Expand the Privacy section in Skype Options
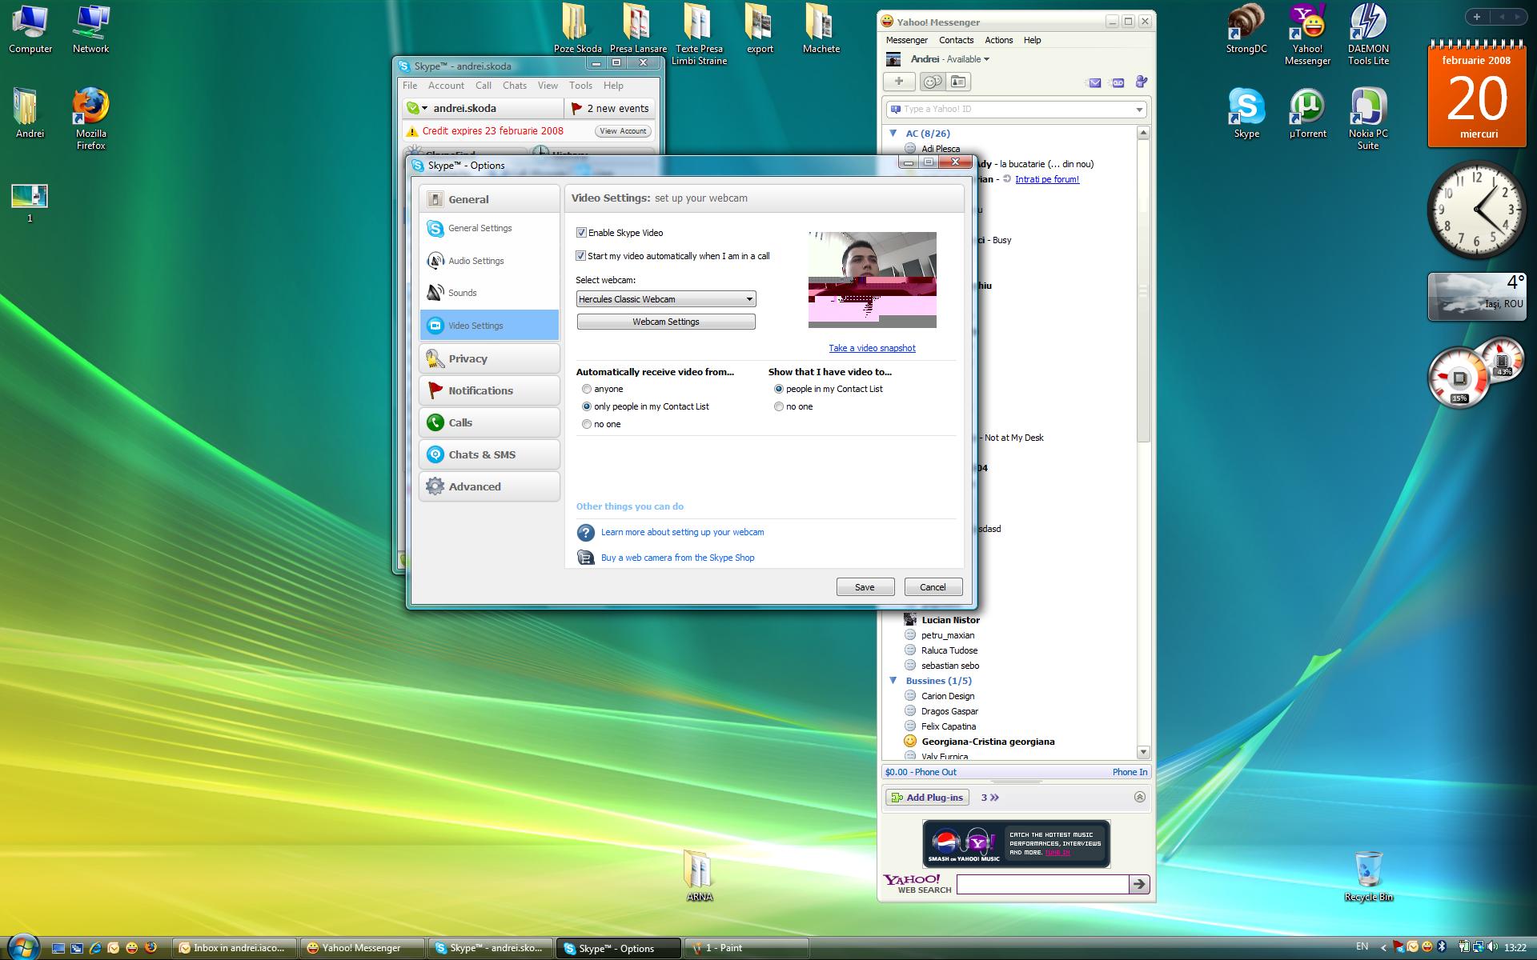This screenshot has width=1537, height=960. click(x=489, y=358)
